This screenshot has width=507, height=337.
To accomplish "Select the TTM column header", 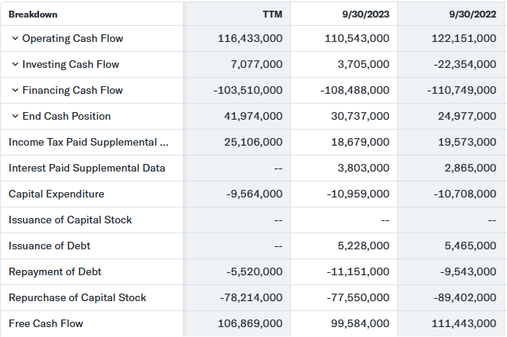I will point(273,14).
